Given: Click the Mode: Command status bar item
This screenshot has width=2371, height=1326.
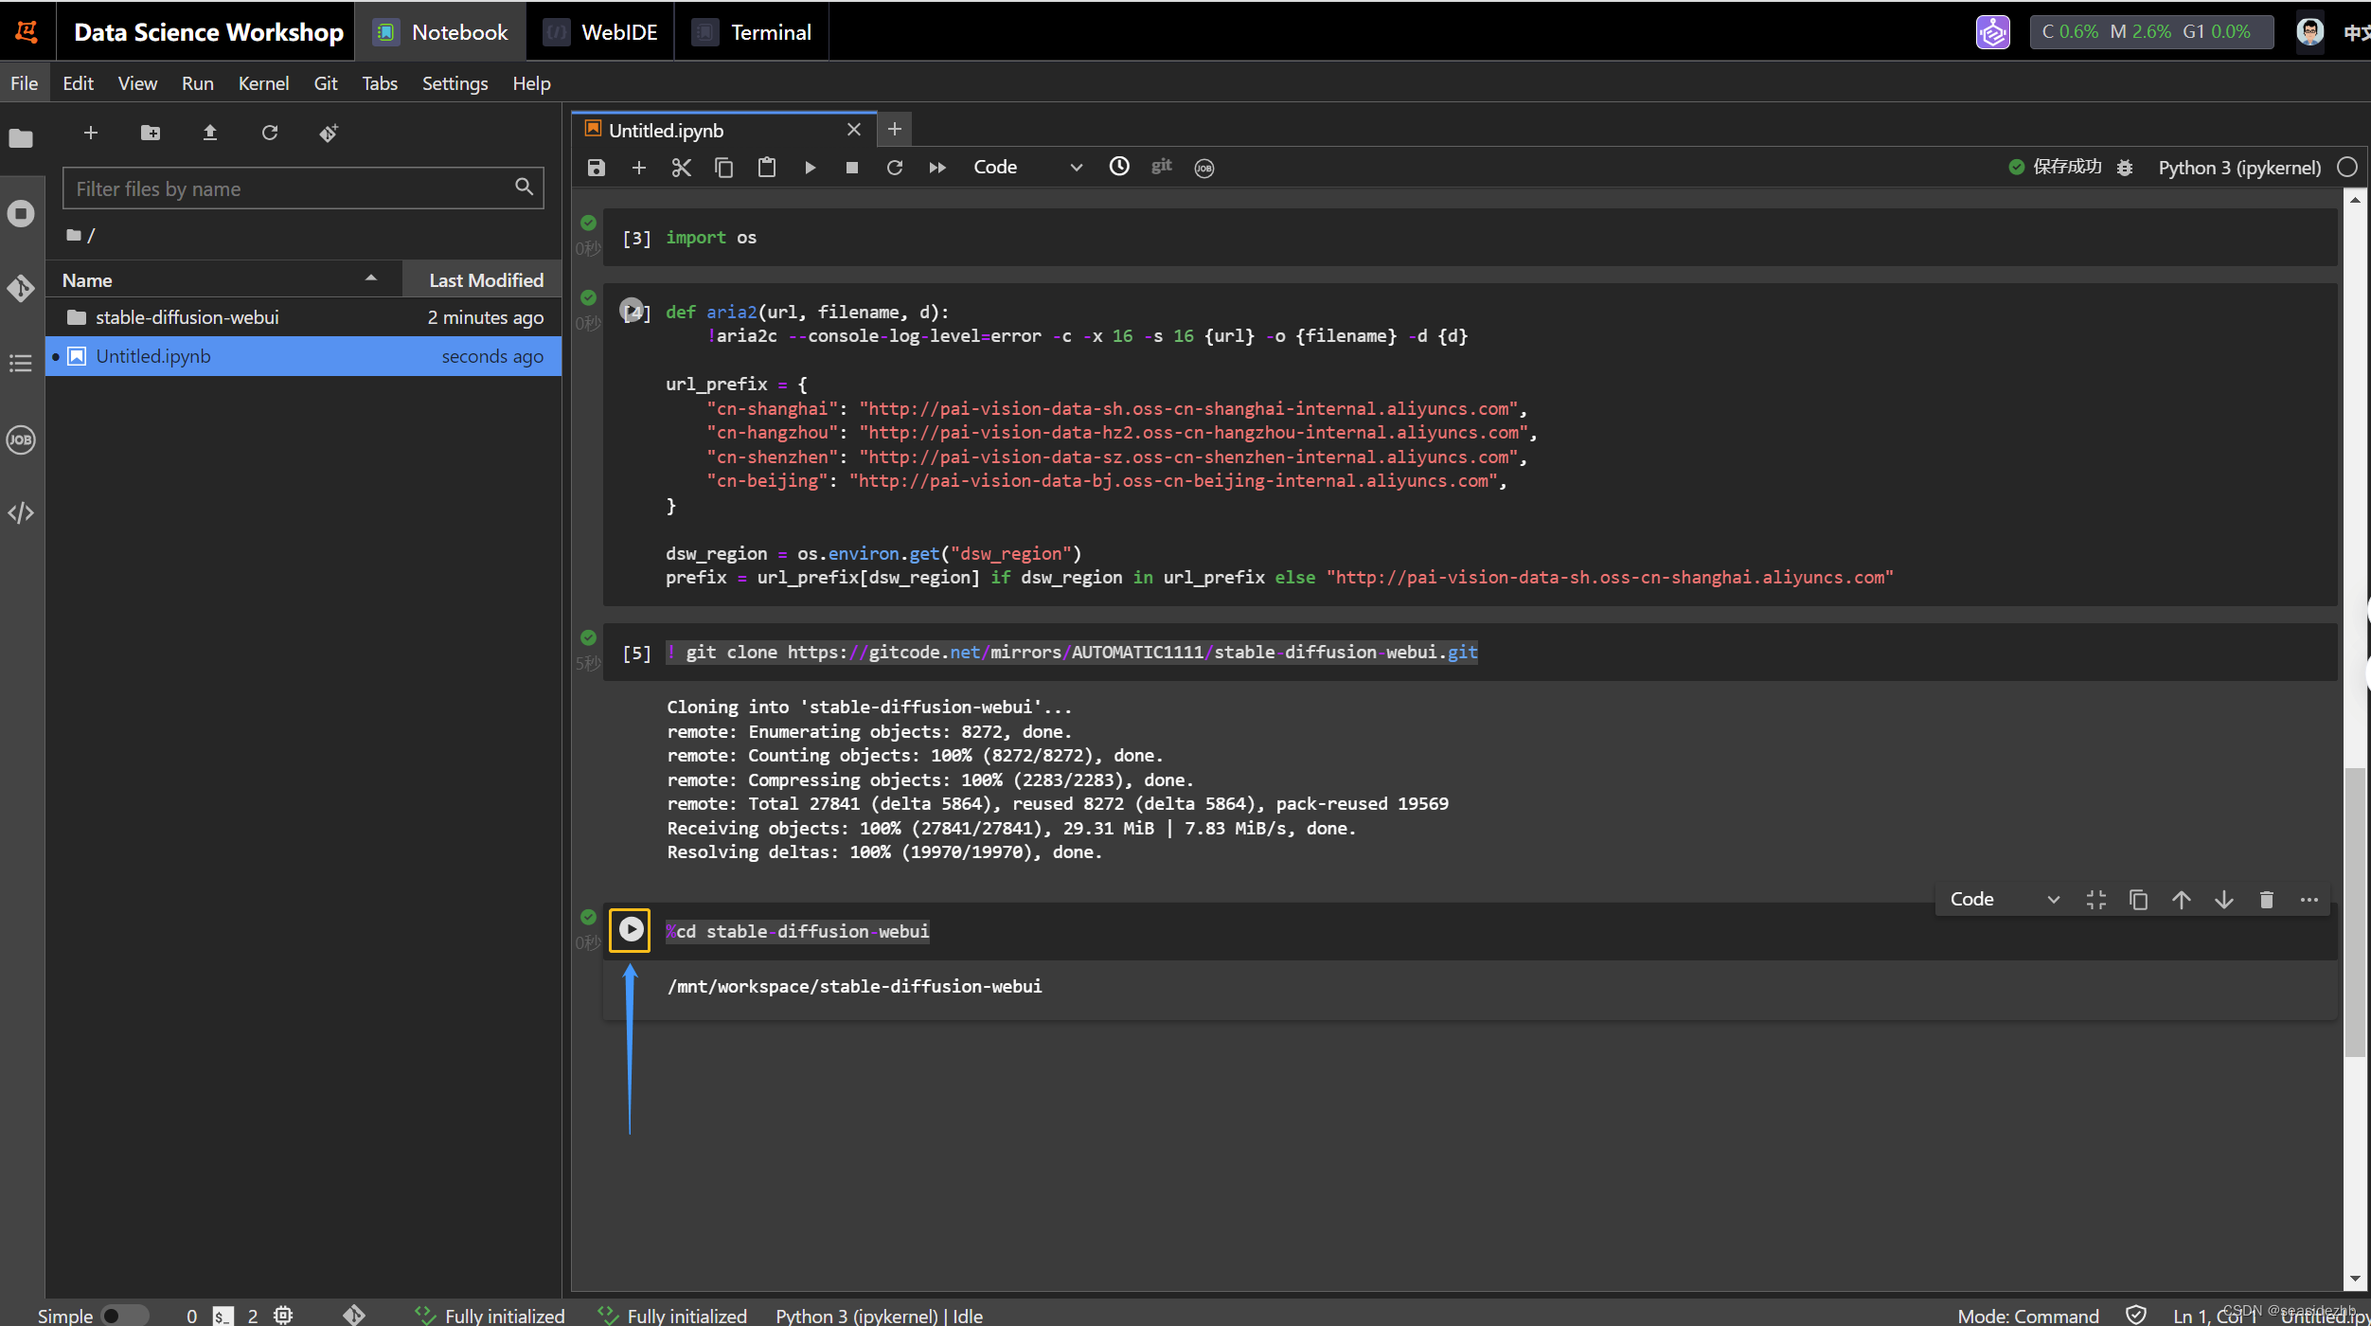Looking at the screenshot, I should (x=2027, y=1316).
